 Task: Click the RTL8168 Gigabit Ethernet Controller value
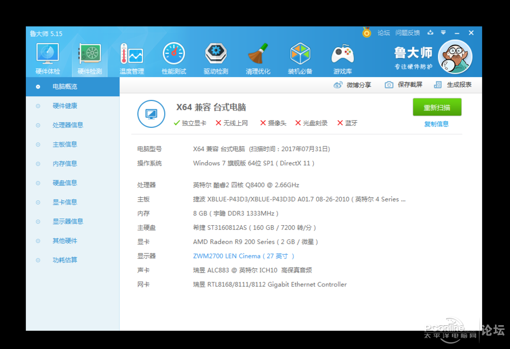pyautogui.click(x=270, y=284)
